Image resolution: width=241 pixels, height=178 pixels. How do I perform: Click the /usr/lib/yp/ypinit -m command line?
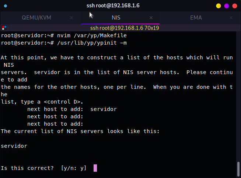pyautogui.click(x=64, y=43)
